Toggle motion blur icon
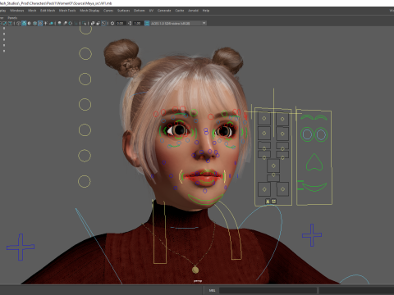Viewport: 394px width, 295px height. click(x=65, y=23)
